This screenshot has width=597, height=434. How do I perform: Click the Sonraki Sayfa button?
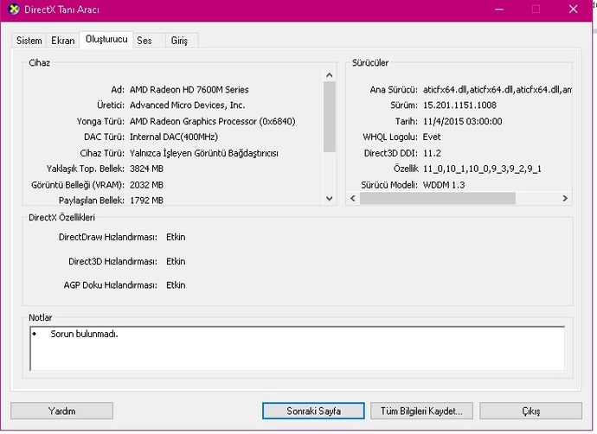(313, 411)
